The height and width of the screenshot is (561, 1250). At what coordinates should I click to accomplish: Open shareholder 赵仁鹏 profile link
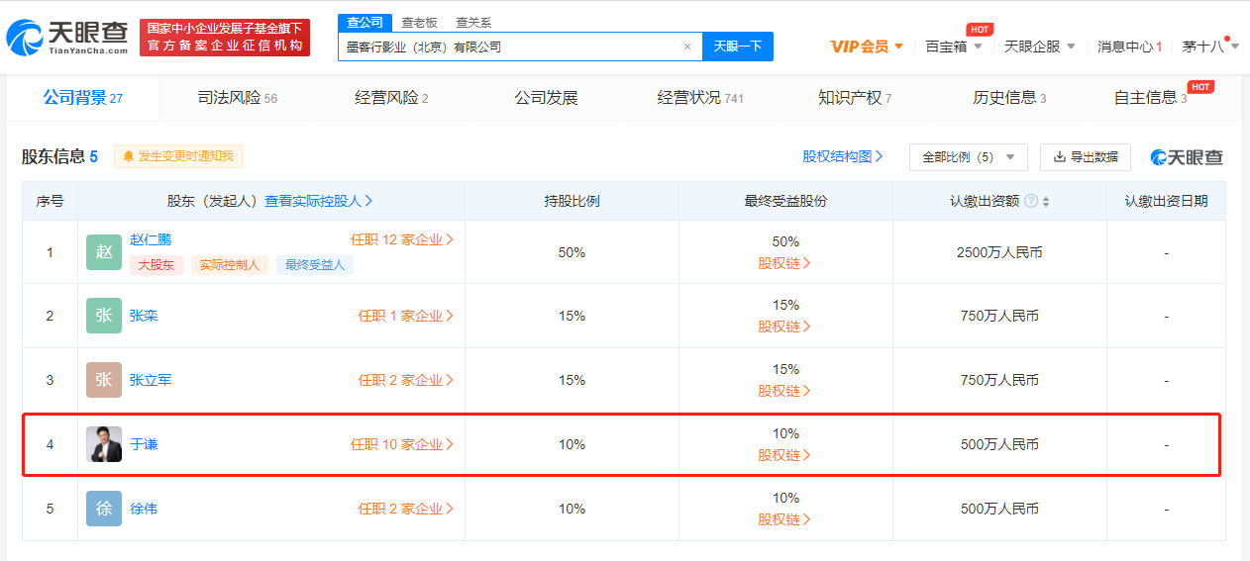(150, 239)
